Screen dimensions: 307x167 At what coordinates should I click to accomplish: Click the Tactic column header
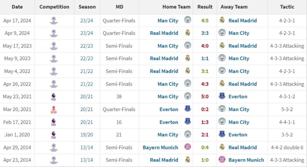tap(287, 7)
